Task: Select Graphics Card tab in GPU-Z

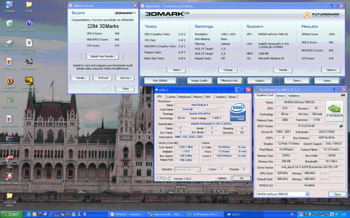Action: point(265,96)
